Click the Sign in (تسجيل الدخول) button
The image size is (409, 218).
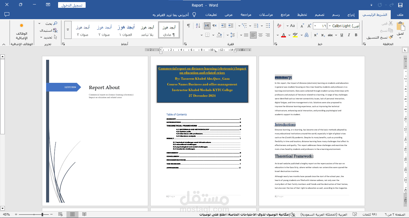tap(72, 5)
